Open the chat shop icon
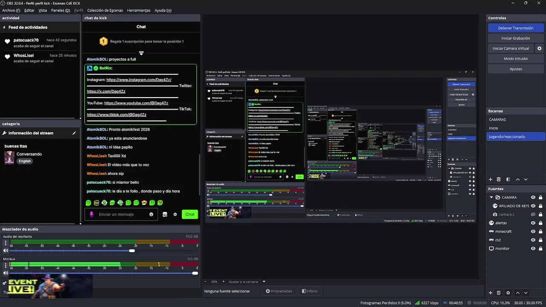Viewport: 546px width, 307px height. point(165,214)
